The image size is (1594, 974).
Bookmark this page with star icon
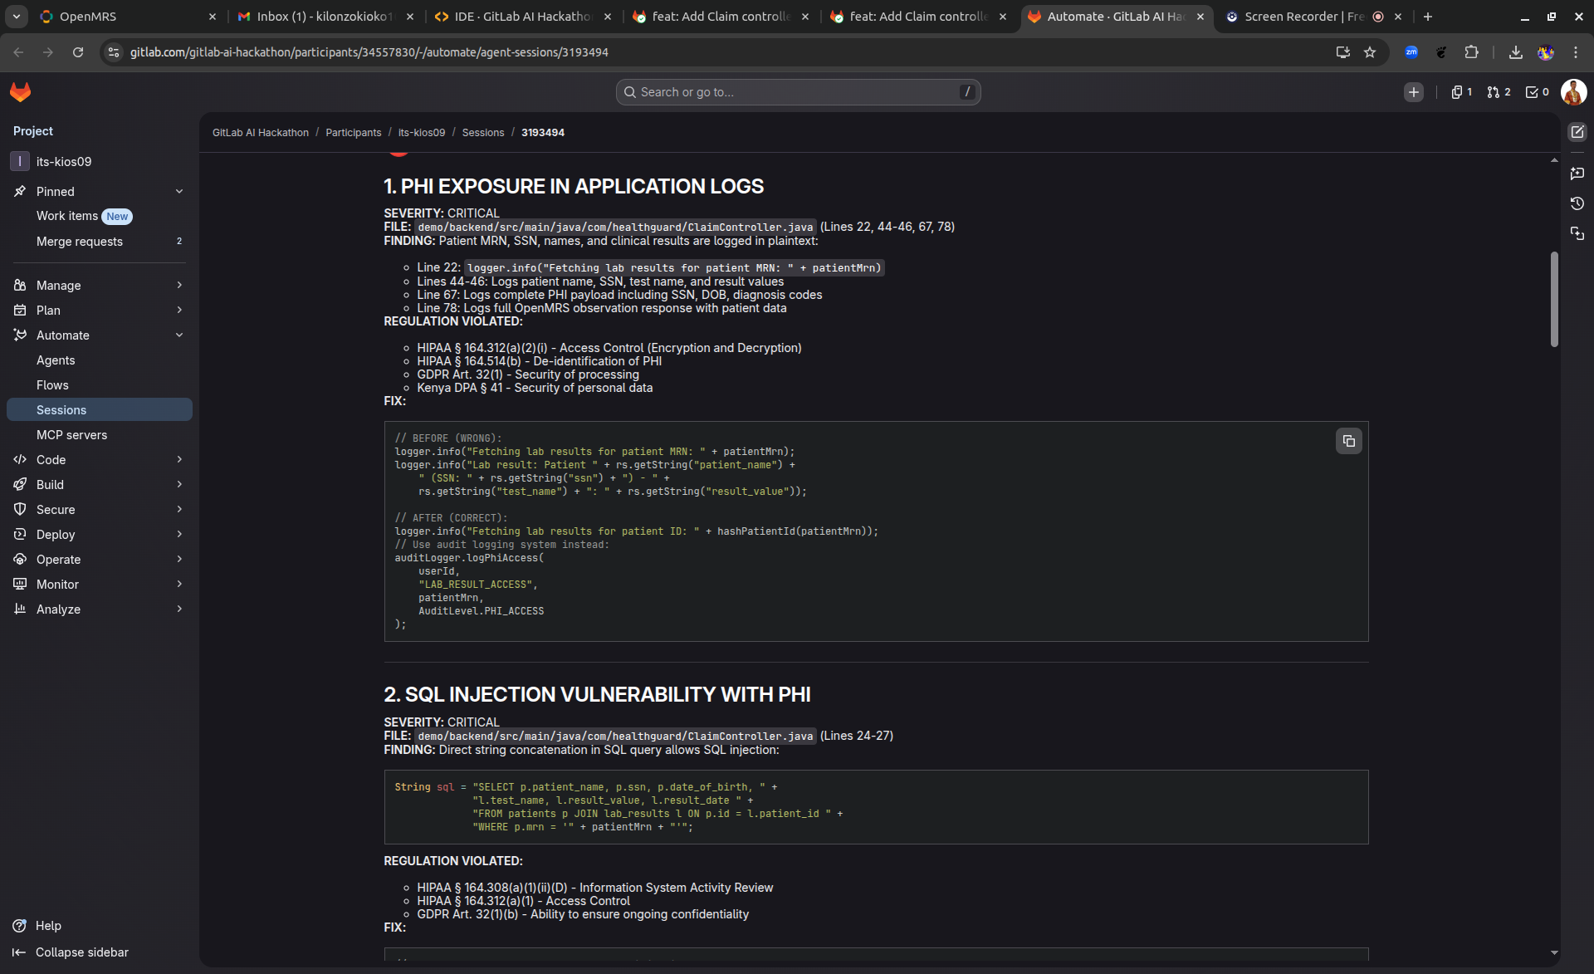point(1370,52)
